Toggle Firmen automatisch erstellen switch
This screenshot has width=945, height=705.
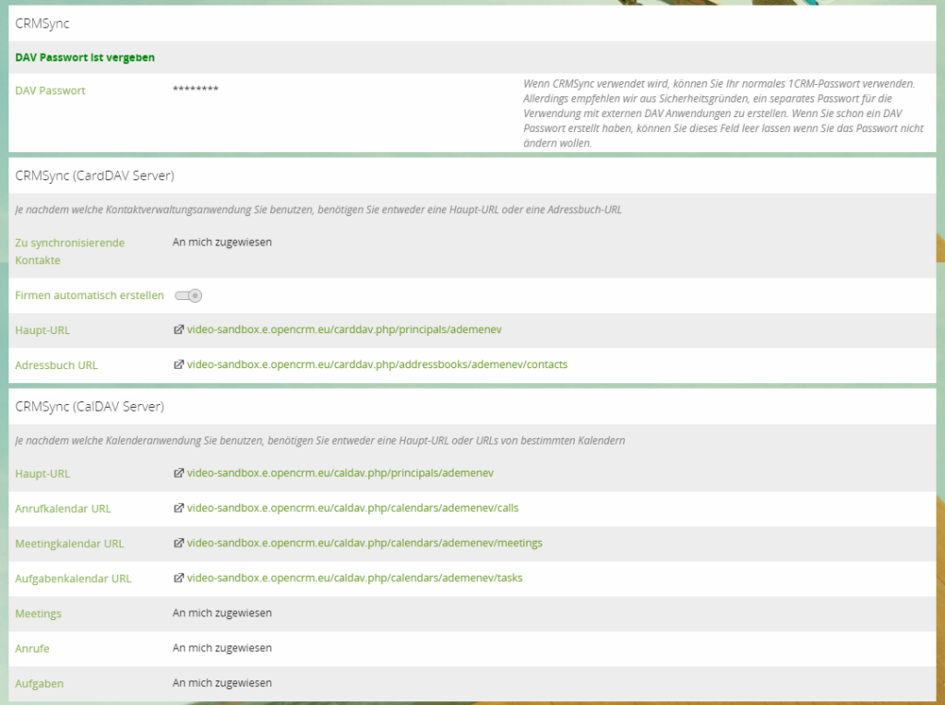188,296
